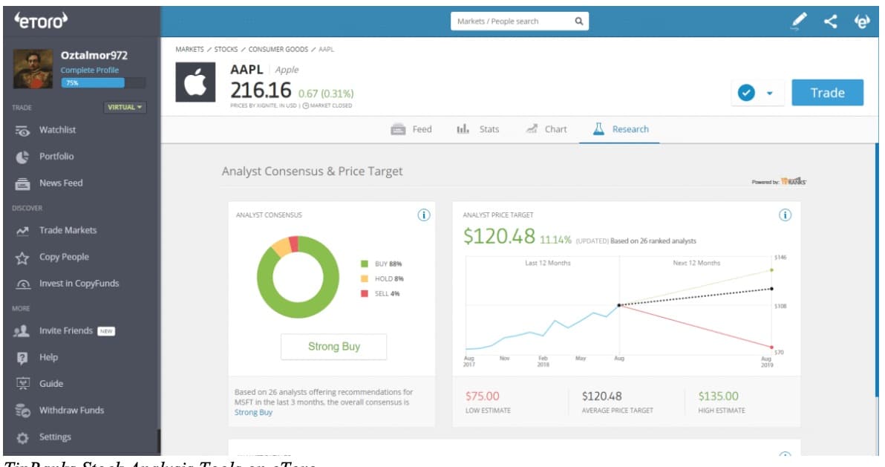
Task: Click the pencil edit icon in header
Action: tap(798, 22)
